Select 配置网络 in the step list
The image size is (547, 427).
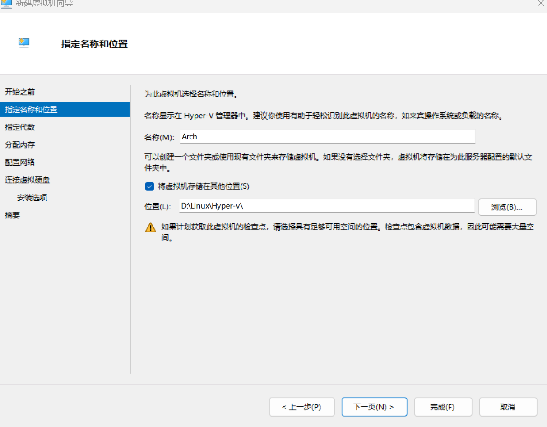[x=20, y=162]
